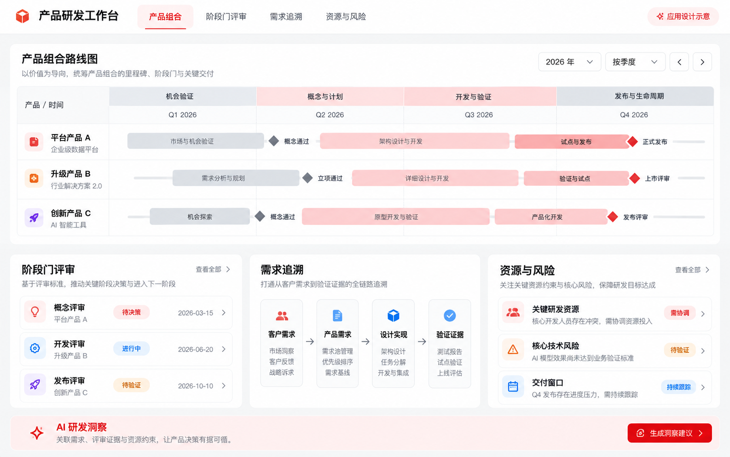Viewport: 730px width, 457px height.
Task: Go to previous period with left arrow
Action: pyautogui.click(x=679, y=62)
